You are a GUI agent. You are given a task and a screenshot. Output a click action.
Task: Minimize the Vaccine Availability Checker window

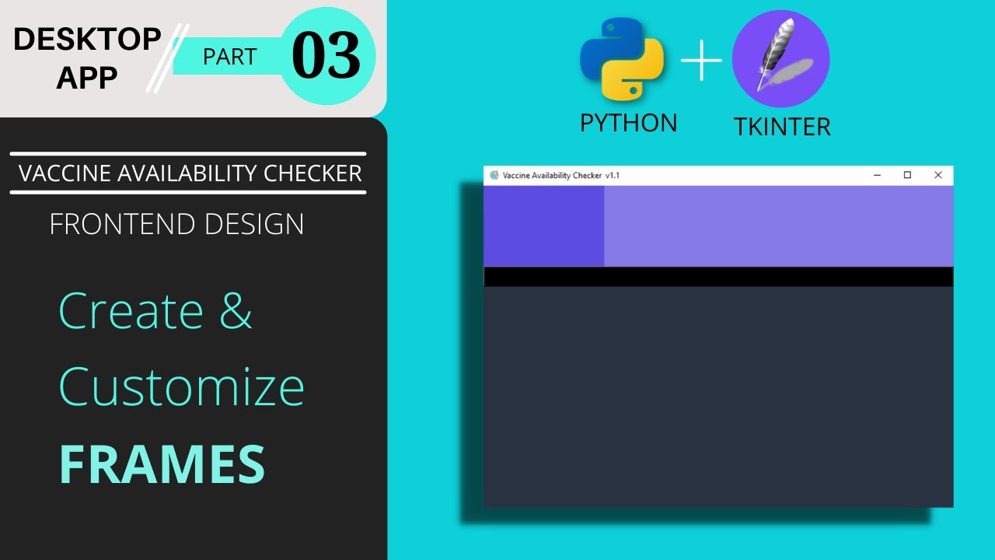[877, 175]
